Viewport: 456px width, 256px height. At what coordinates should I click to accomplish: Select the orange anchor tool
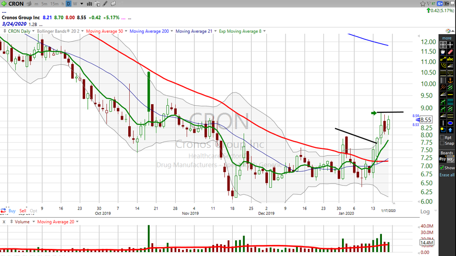tap(450, 80)
